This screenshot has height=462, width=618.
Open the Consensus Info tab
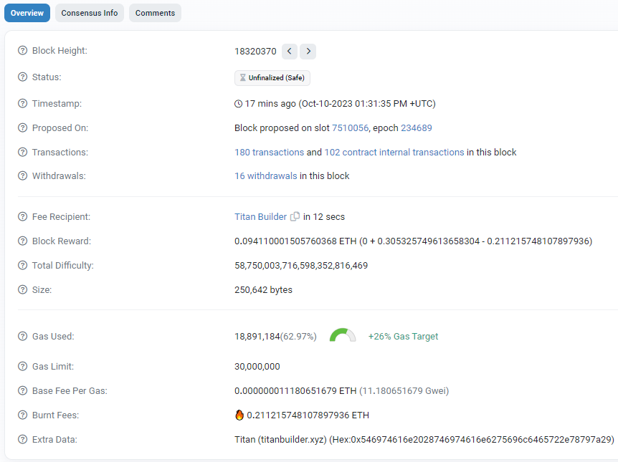(90, 13)
